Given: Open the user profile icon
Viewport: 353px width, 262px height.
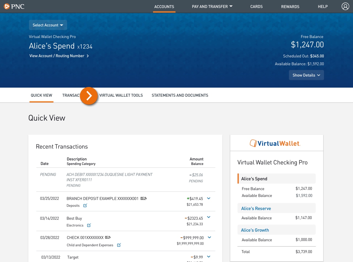Looking at the screenshot, I should click(x=345, y=6).
